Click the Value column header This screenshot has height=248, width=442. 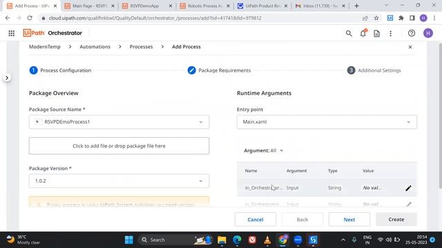pos(368,171)
